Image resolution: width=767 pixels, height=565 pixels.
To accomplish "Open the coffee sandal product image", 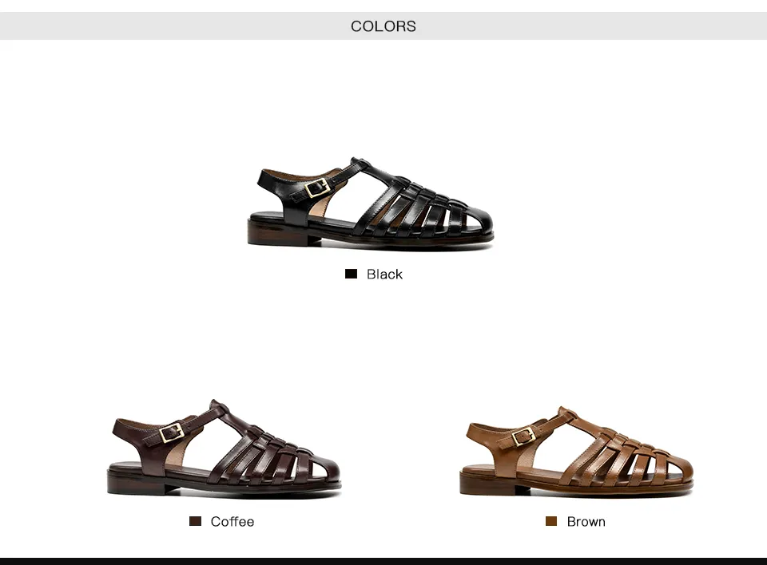I will pos(224,448).
